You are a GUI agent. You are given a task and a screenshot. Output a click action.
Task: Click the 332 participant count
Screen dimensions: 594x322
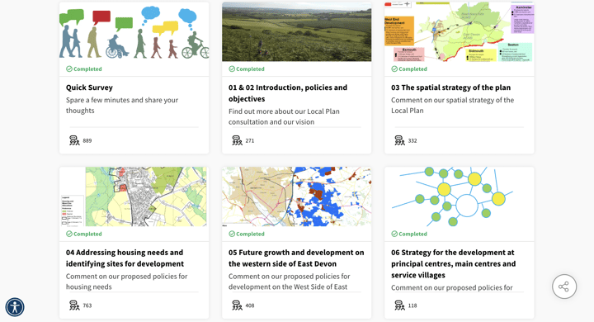tap(412, 140)
